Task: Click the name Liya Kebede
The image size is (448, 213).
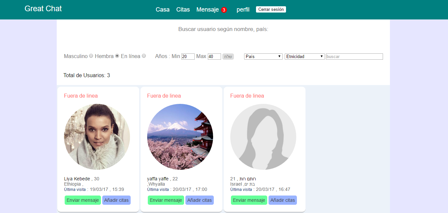Action: point(77,179)
